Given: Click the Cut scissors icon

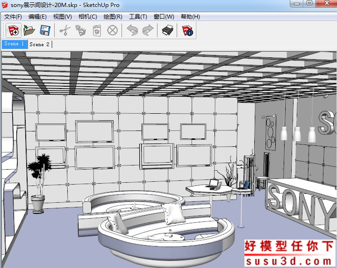Looking at the screenshot, I should pos(65,30).
